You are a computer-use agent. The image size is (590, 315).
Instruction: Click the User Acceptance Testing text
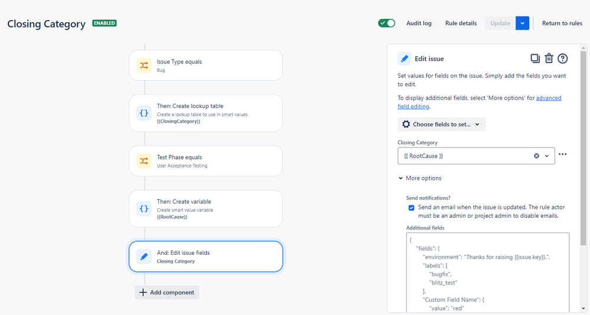182,166
